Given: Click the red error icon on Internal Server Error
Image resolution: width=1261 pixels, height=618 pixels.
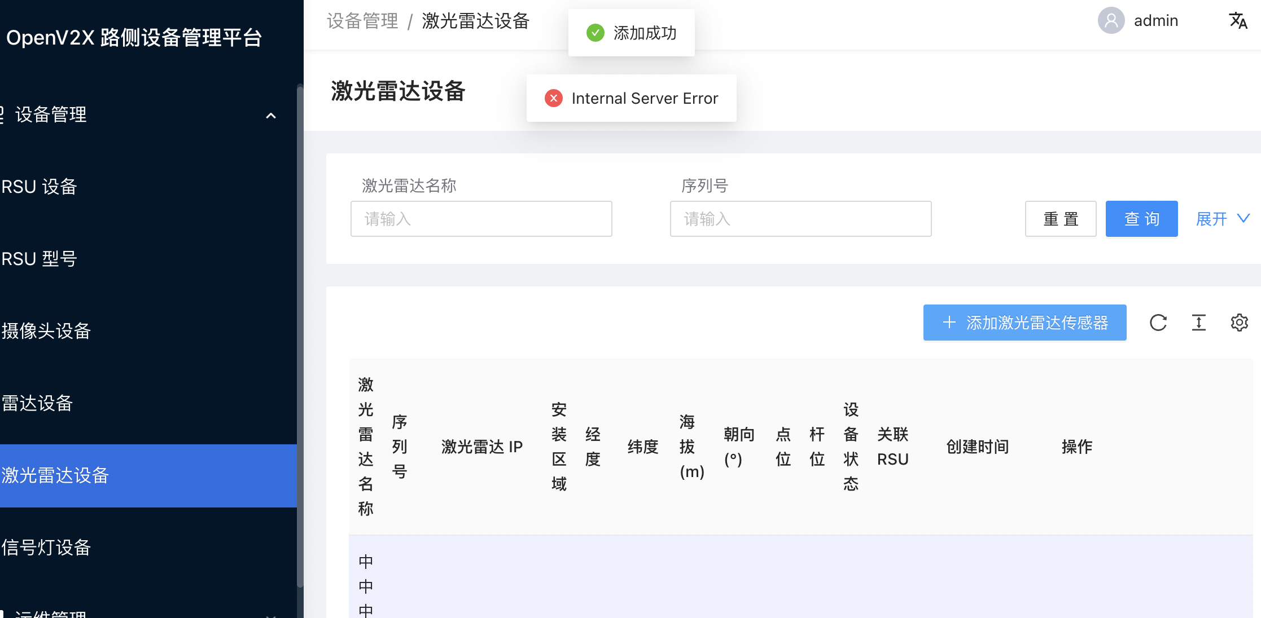Looking at the screenshot, I should 554,98.
